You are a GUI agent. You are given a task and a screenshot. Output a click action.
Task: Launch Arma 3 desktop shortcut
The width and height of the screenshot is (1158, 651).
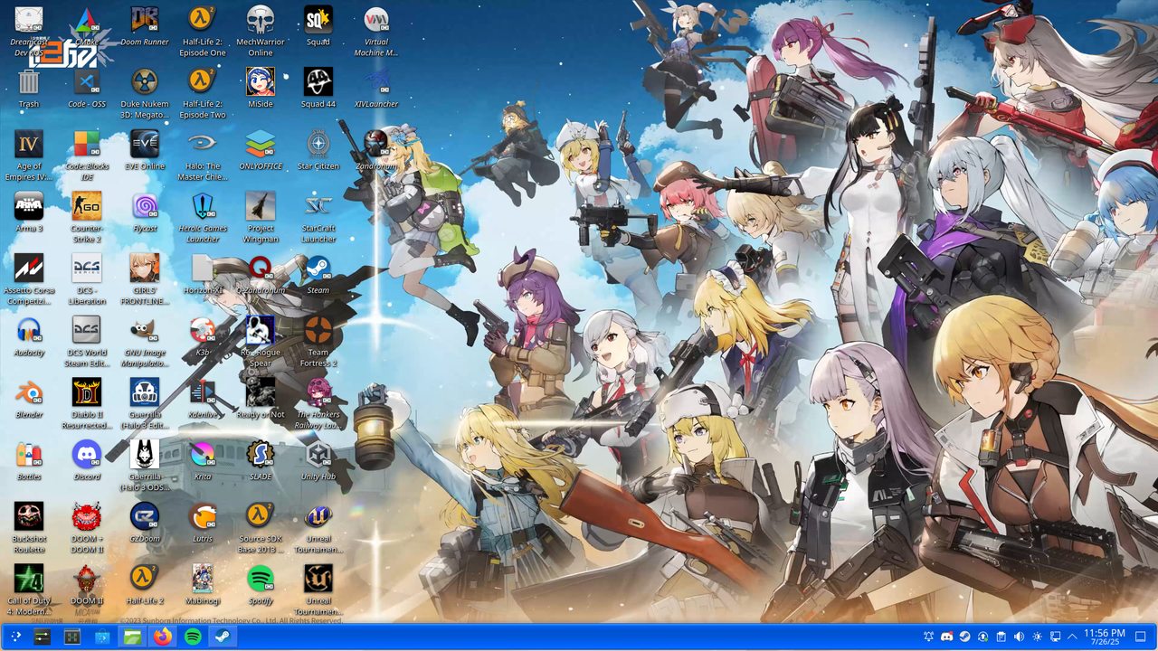click(x=29, y=206)
